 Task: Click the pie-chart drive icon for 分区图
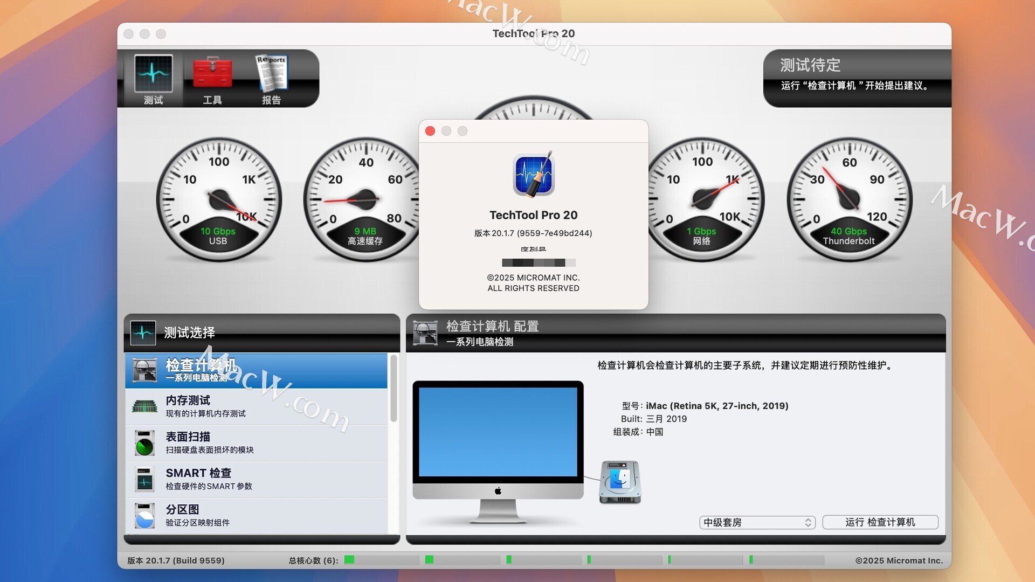(x=144, y=516)
